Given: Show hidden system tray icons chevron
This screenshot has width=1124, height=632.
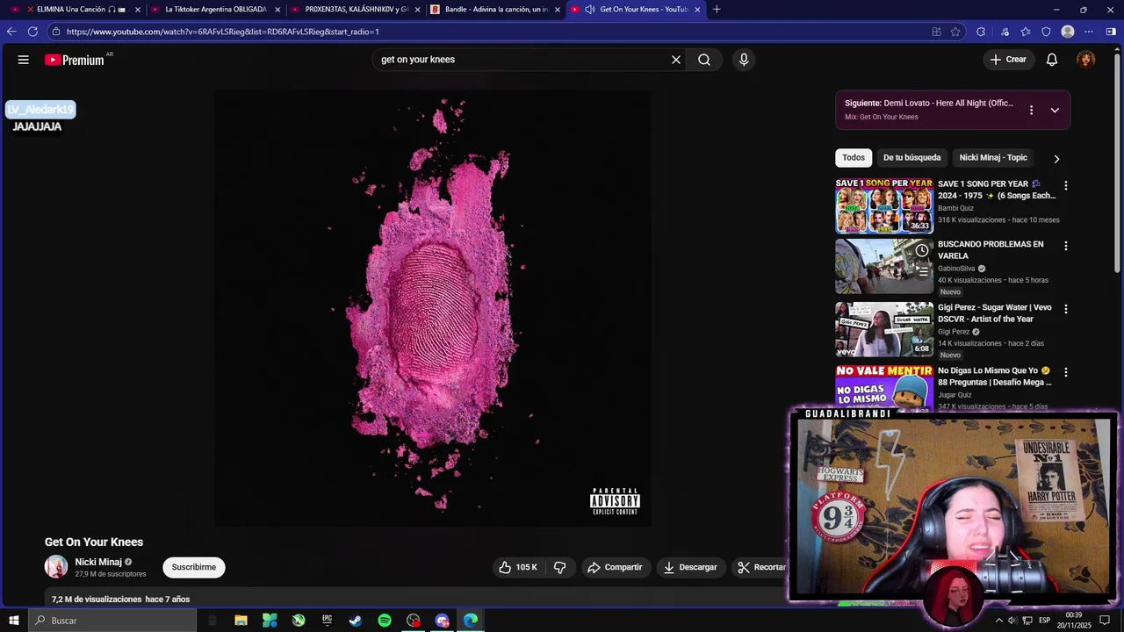Looking at the screenshot, I should pyautogui.click(x=998, y=621).
